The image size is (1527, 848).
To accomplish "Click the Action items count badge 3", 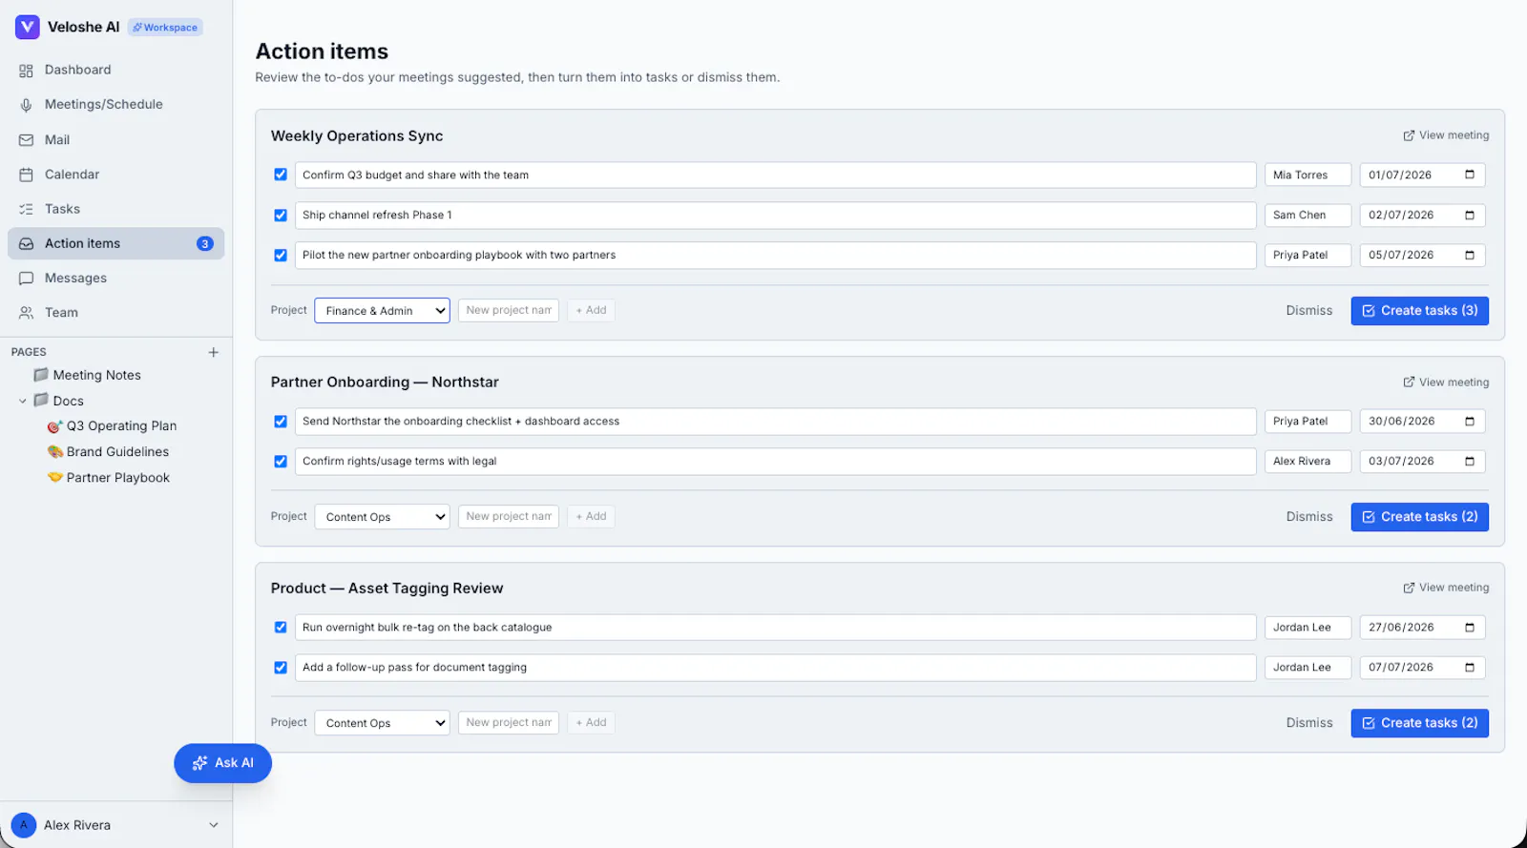I will (x=204, y=244).
